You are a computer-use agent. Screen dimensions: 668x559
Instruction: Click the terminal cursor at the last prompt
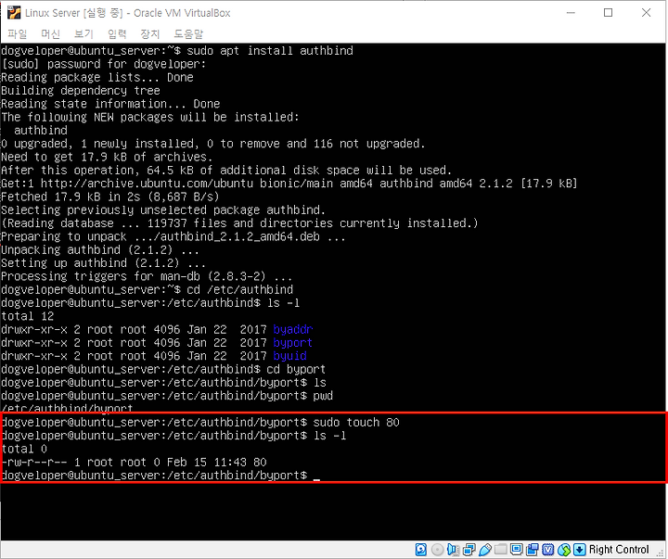coord(316,479)
